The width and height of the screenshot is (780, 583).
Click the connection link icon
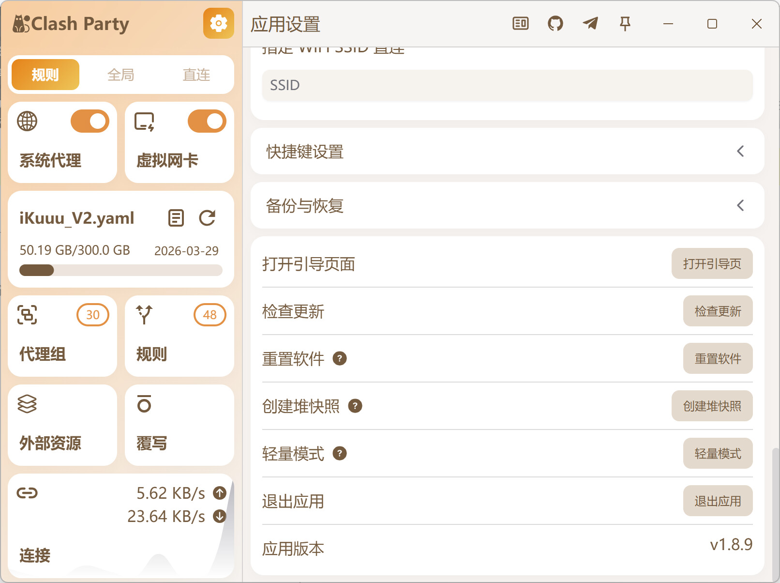(27, 493)
